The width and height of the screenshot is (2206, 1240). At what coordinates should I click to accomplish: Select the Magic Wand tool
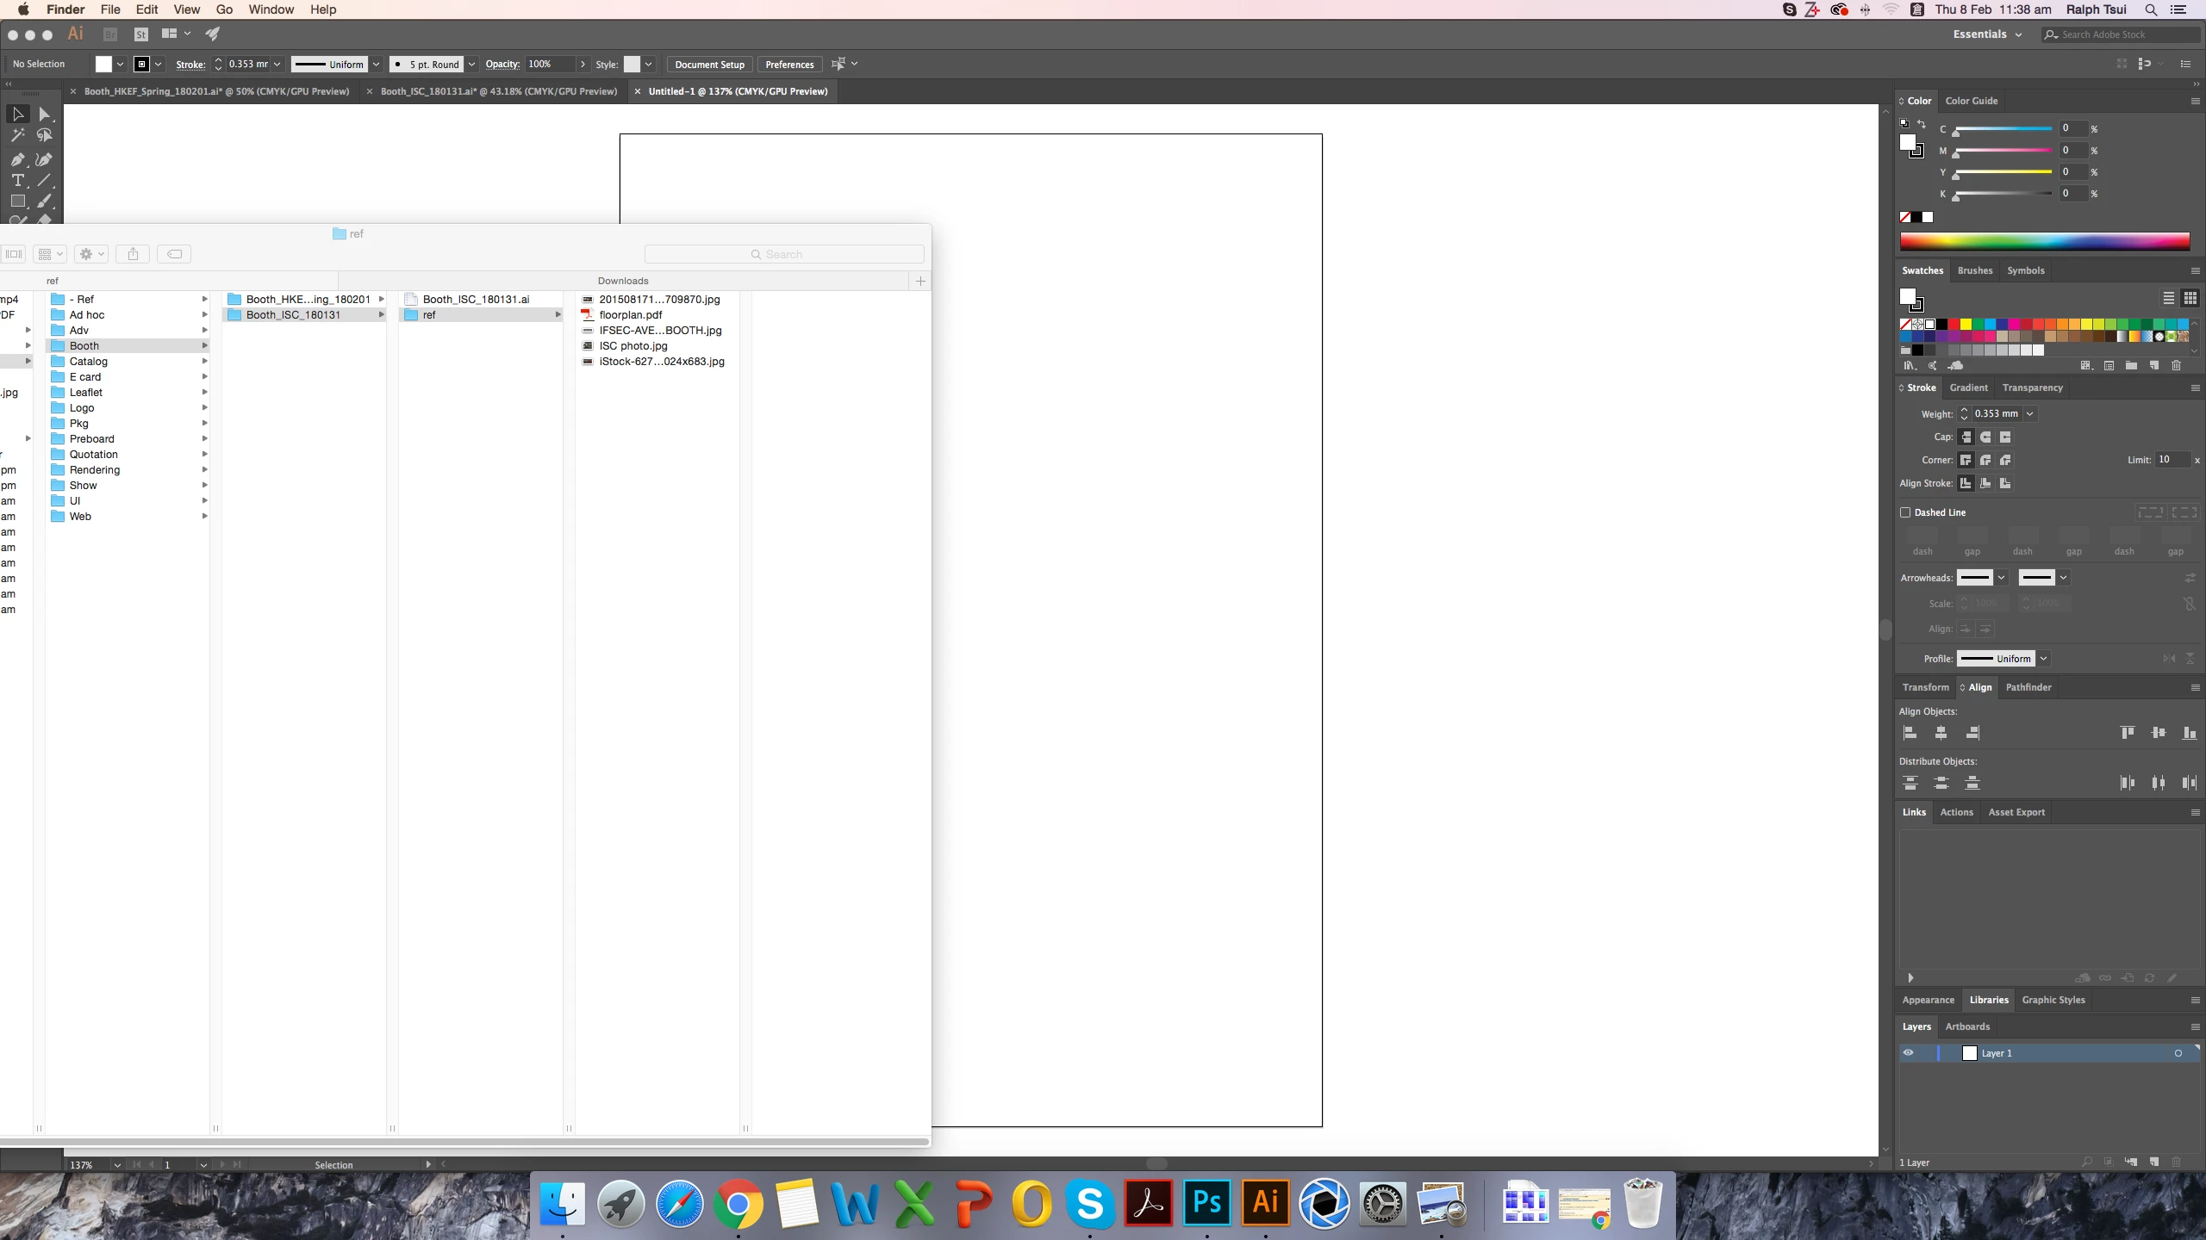(17, 135)
